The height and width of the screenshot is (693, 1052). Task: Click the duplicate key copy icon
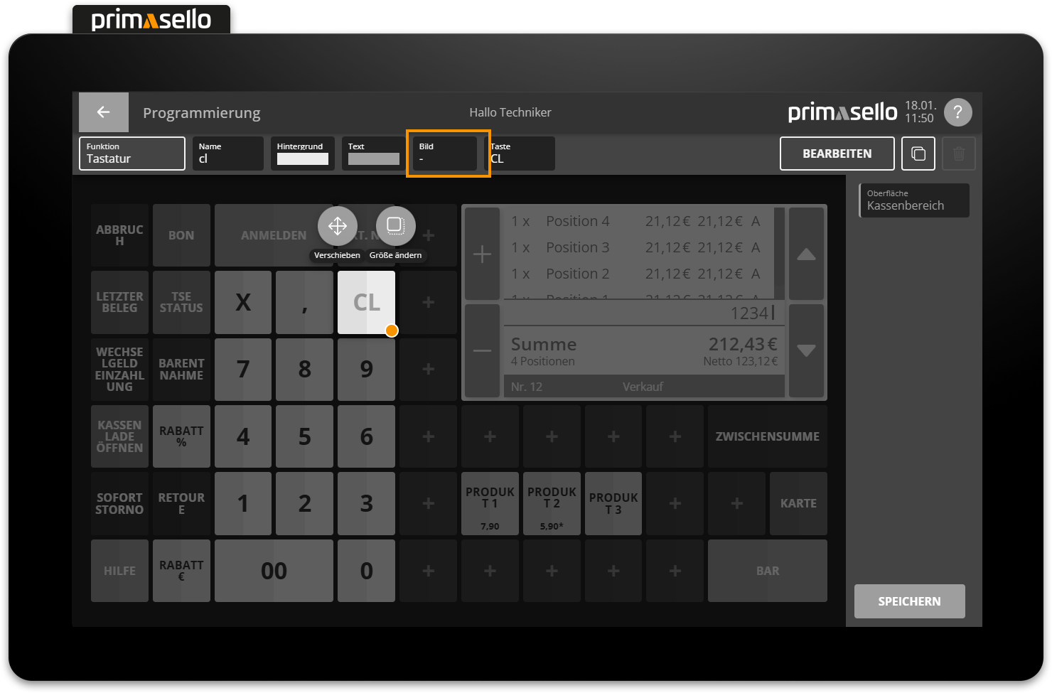click(918, 154)
